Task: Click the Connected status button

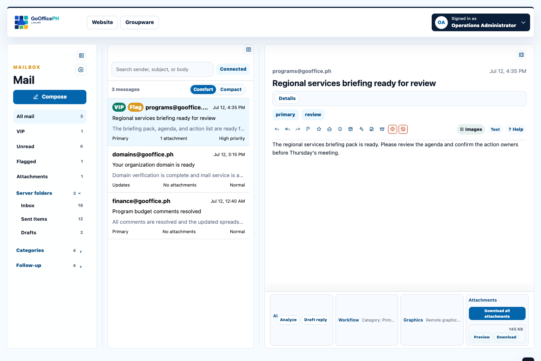Action: 233,69
